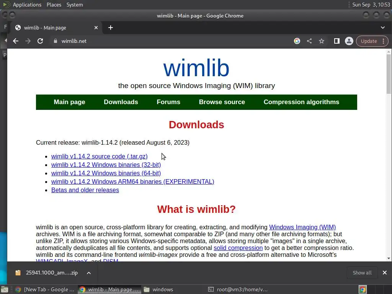Follow the Windows Imaging (WIM) link
Image resolution: width=392 pixels, height=294 pixels.
click(302, 227)
